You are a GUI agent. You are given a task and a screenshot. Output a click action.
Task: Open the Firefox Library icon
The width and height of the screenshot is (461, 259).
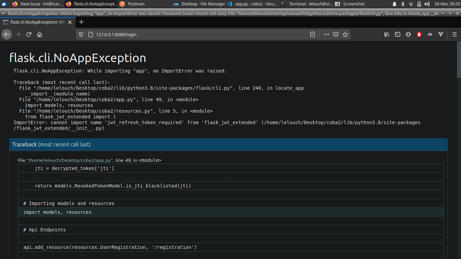pyautogui.click(x=387, y=34)
